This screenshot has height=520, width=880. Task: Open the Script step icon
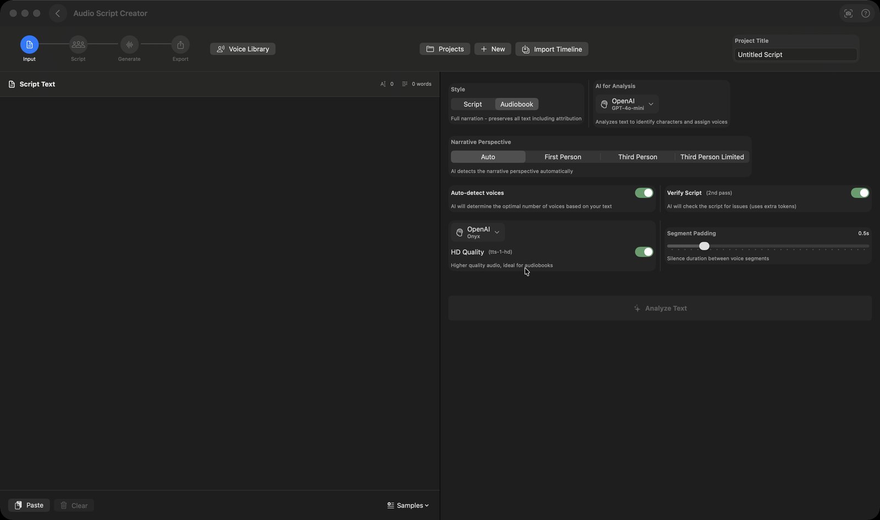pos(78,45)
